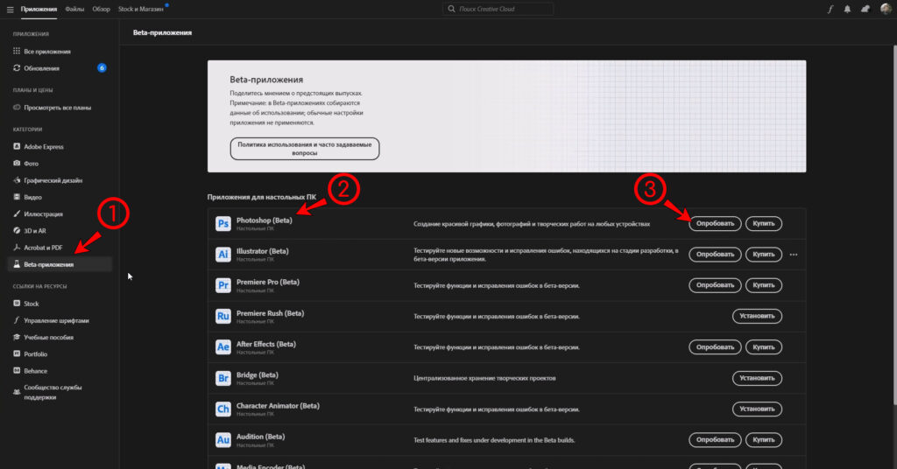Viewport: 897px width, 469px height.
Task: Click Установить for Bridge (Beta)
Action: (757, 378)
